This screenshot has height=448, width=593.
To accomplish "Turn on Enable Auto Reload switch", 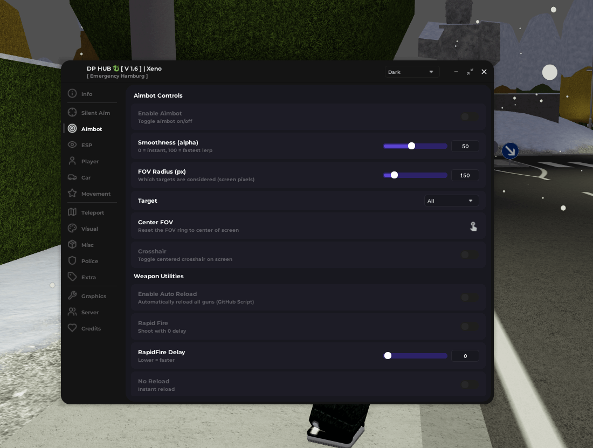I will (x=470, y=298).
